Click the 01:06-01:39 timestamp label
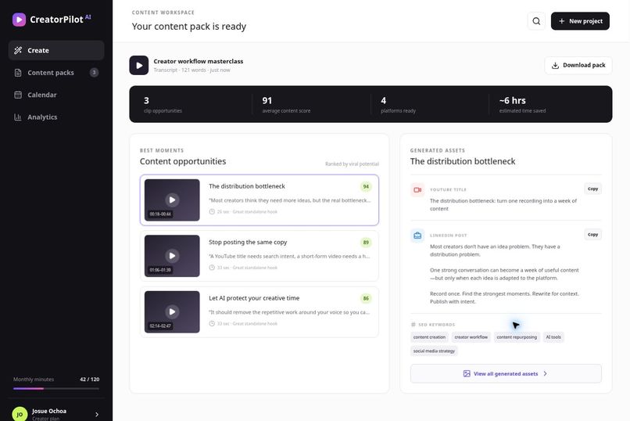This screenshot has width=630, height=421. pos(160,270)
